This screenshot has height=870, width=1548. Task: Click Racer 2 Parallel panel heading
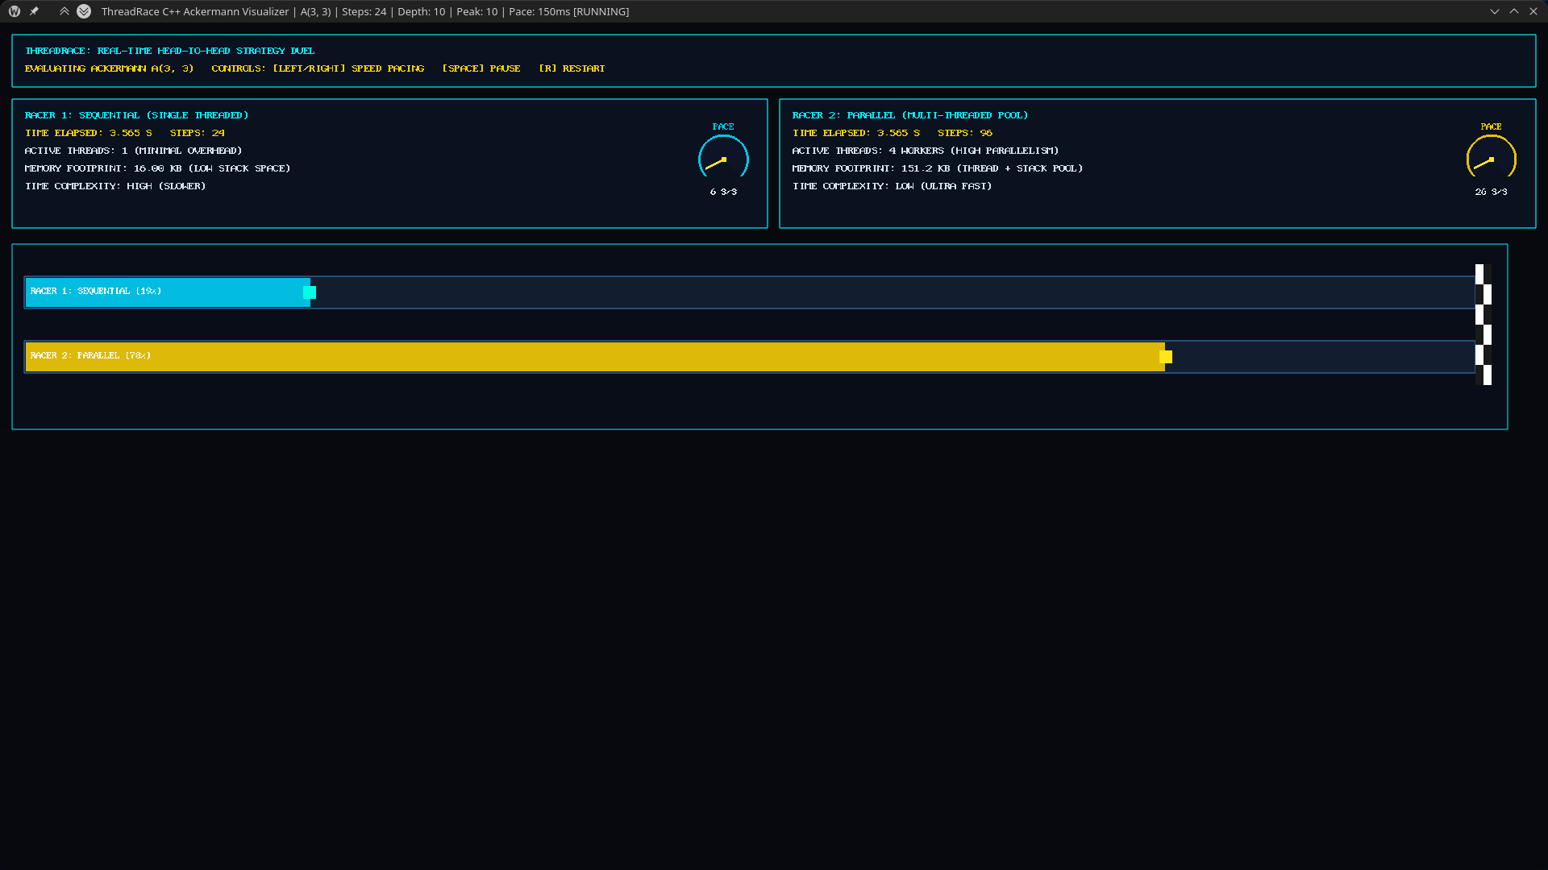(910, 115)
